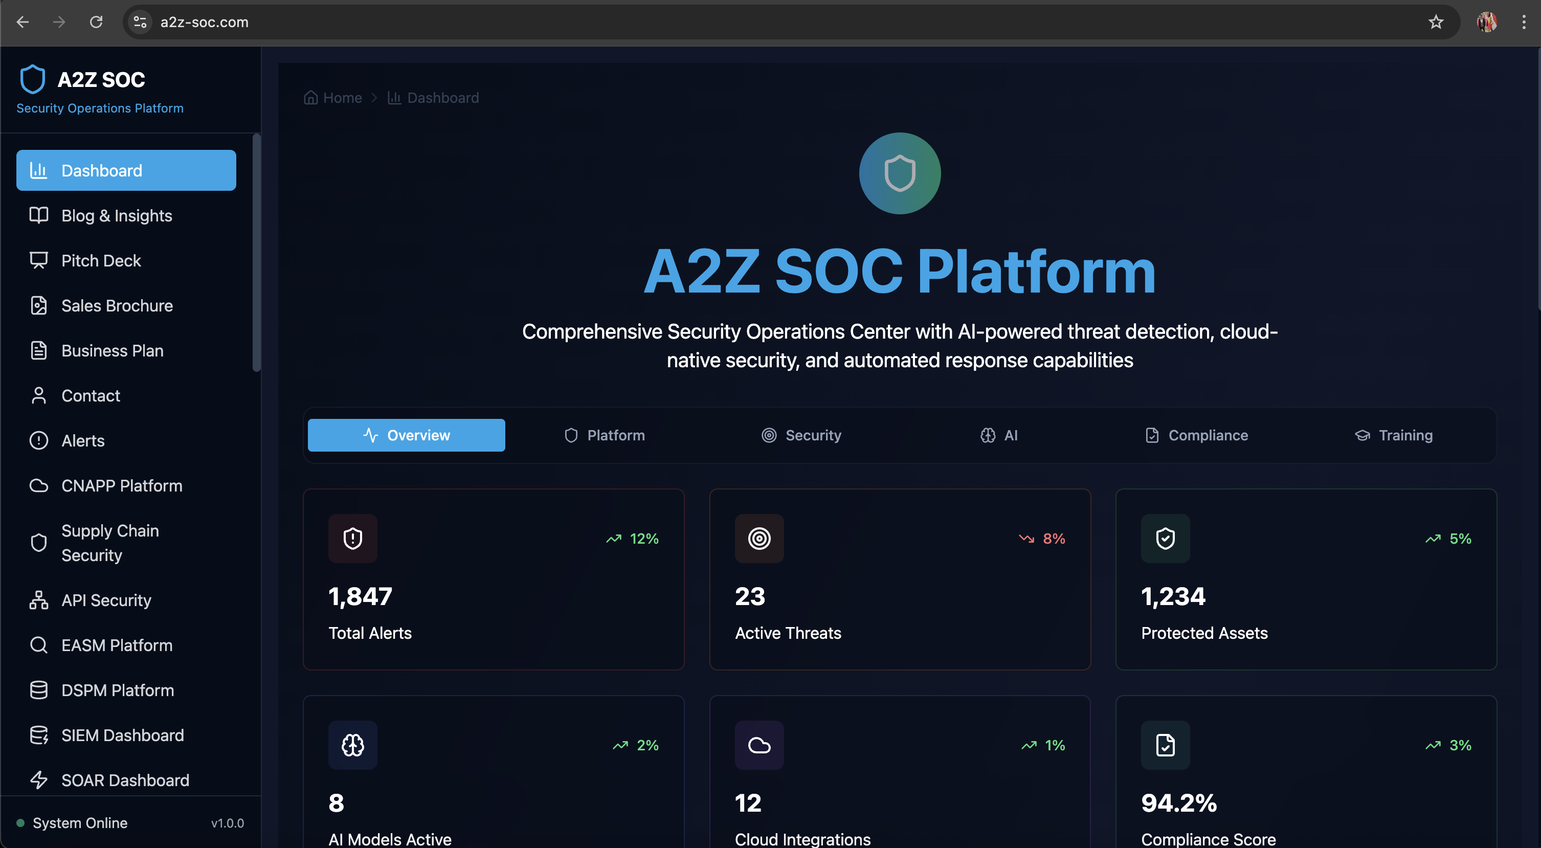Click the 23 Active Threats value
This screenshot has height=848, width=1541.
pos(750,597)
